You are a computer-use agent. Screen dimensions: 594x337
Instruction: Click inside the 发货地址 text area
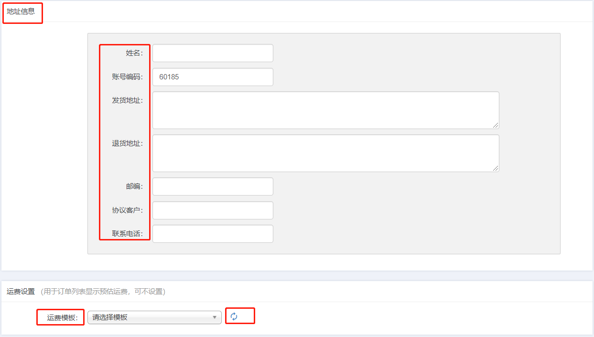[x=326, y=110]
